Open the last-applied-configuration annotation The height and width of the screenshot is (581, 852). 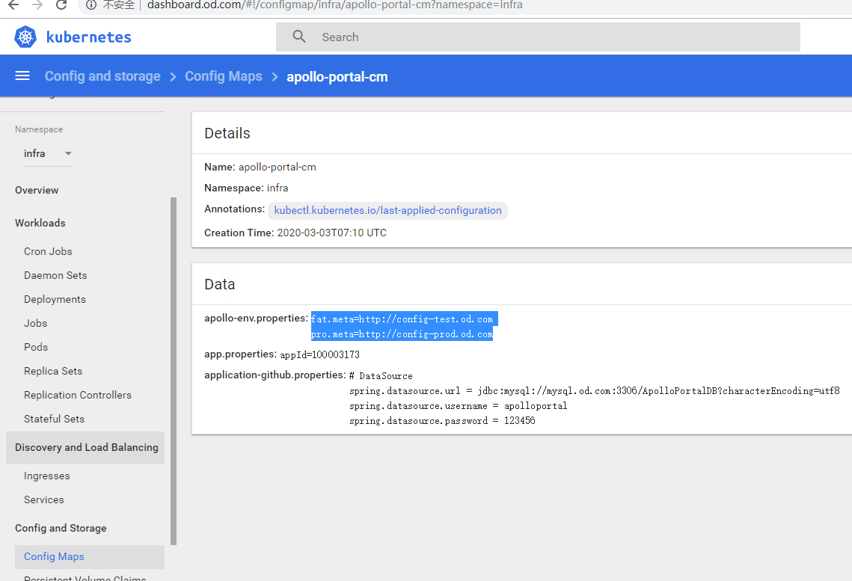tap(387, 210)
